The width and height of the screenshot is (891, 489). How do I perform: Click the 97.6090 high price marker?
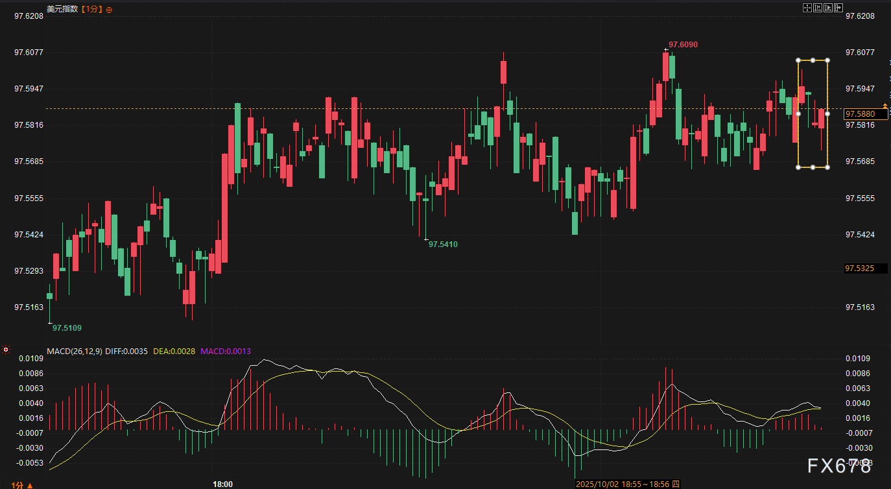[683, 45]
